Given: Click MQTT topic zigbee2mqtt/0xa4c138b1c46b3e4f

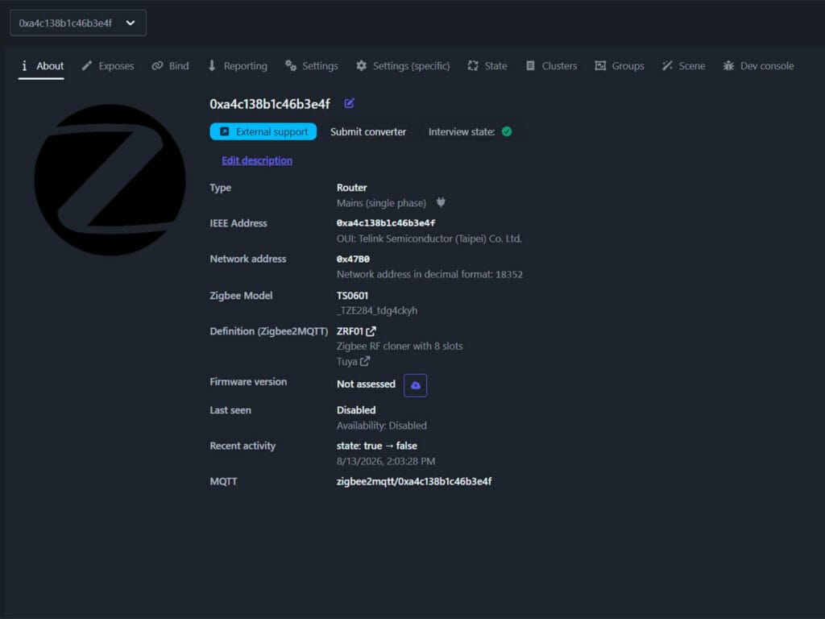Looking at the screenshot, I should pyautogui.click(x=414, y=482).
